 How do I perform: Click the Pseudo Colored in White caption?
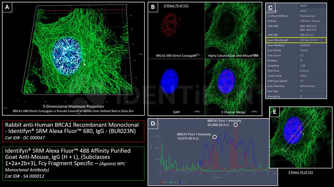click(x=73, y=111)
